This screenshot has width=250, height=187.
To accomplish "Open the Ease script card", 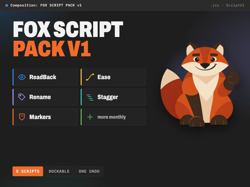I will click(113, 77).
